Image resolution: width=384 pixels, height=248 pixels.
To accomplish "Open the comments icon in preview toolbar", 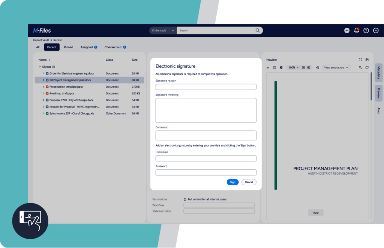I will tap(367, 67).
